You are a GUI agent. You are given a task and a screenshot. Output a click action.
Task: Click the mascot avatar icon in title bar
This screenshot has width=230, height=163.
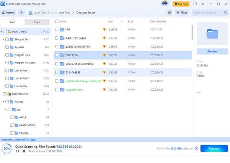[x=165, y=3]
